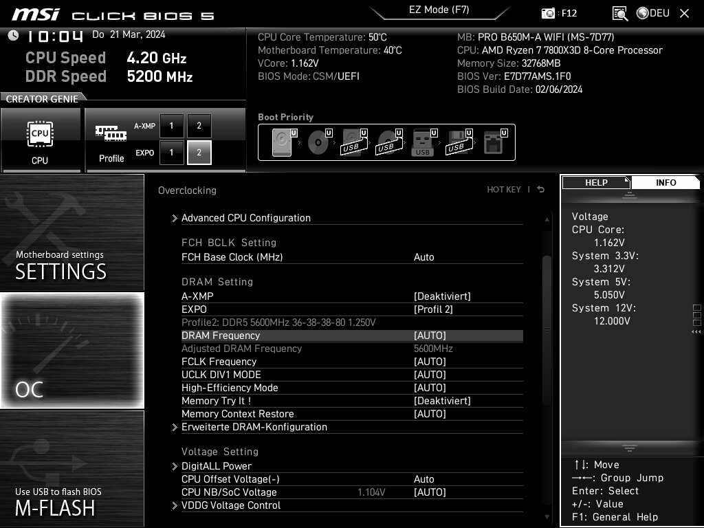Select the optical disc boot device icon

[319, 142]
